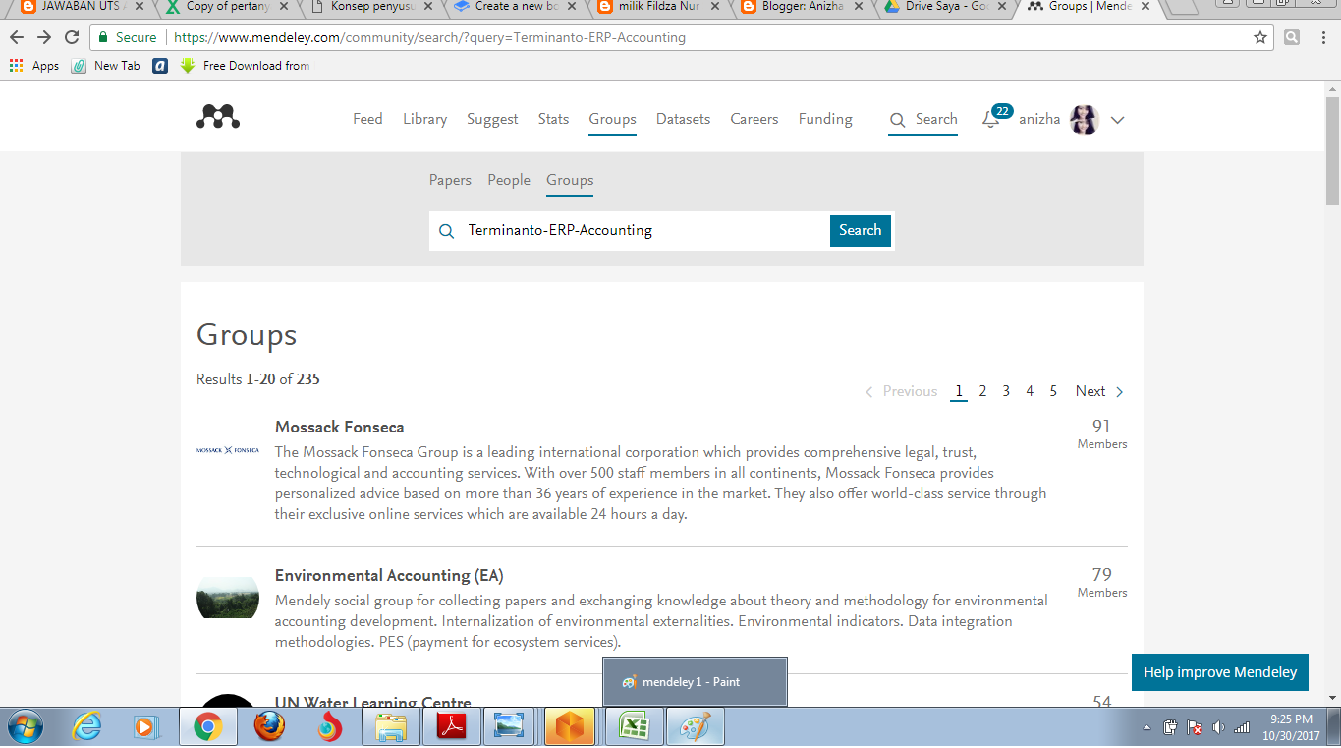Select the mendeley 1 - Paint preview

point(695,681)
